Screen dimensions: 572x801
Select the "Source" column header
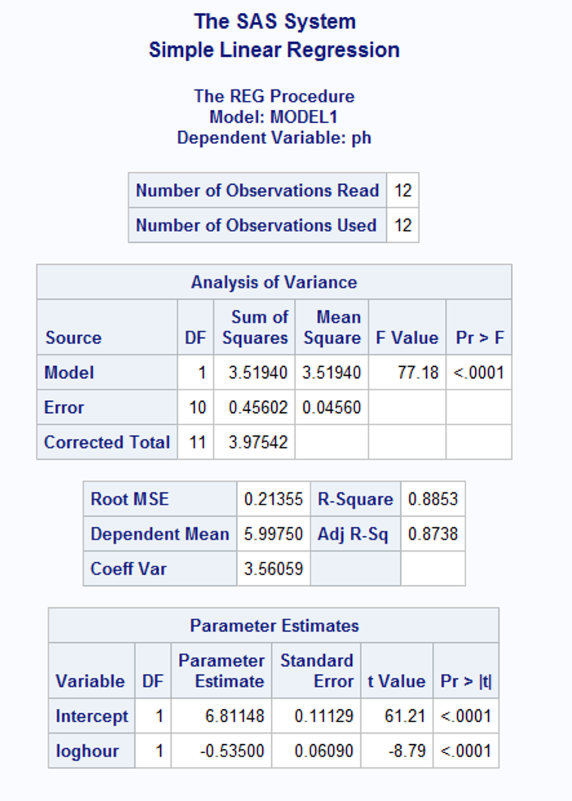point(73,338)
